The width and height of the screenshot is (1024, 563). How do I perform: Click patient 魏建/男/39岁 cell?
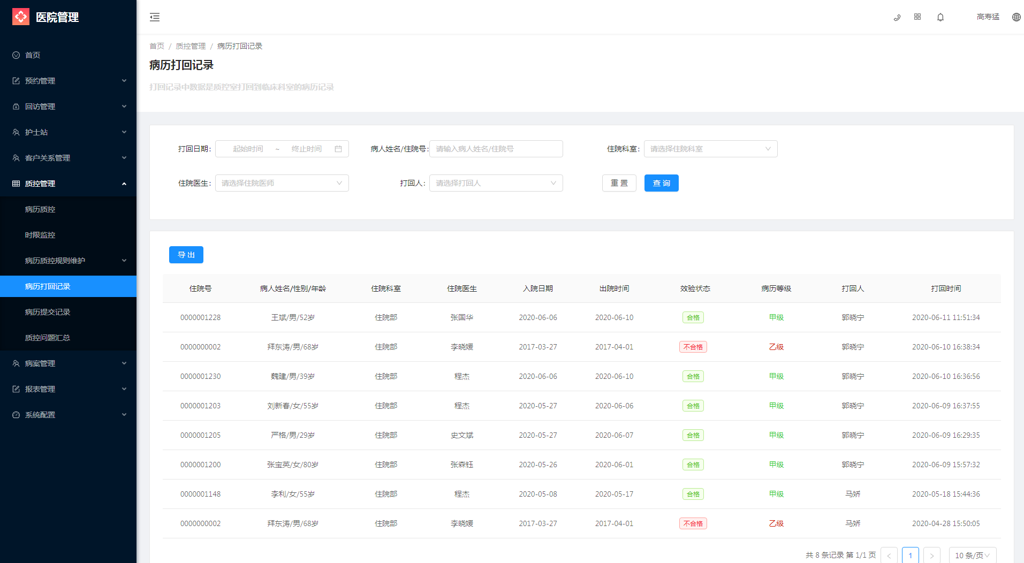point(293,376)
